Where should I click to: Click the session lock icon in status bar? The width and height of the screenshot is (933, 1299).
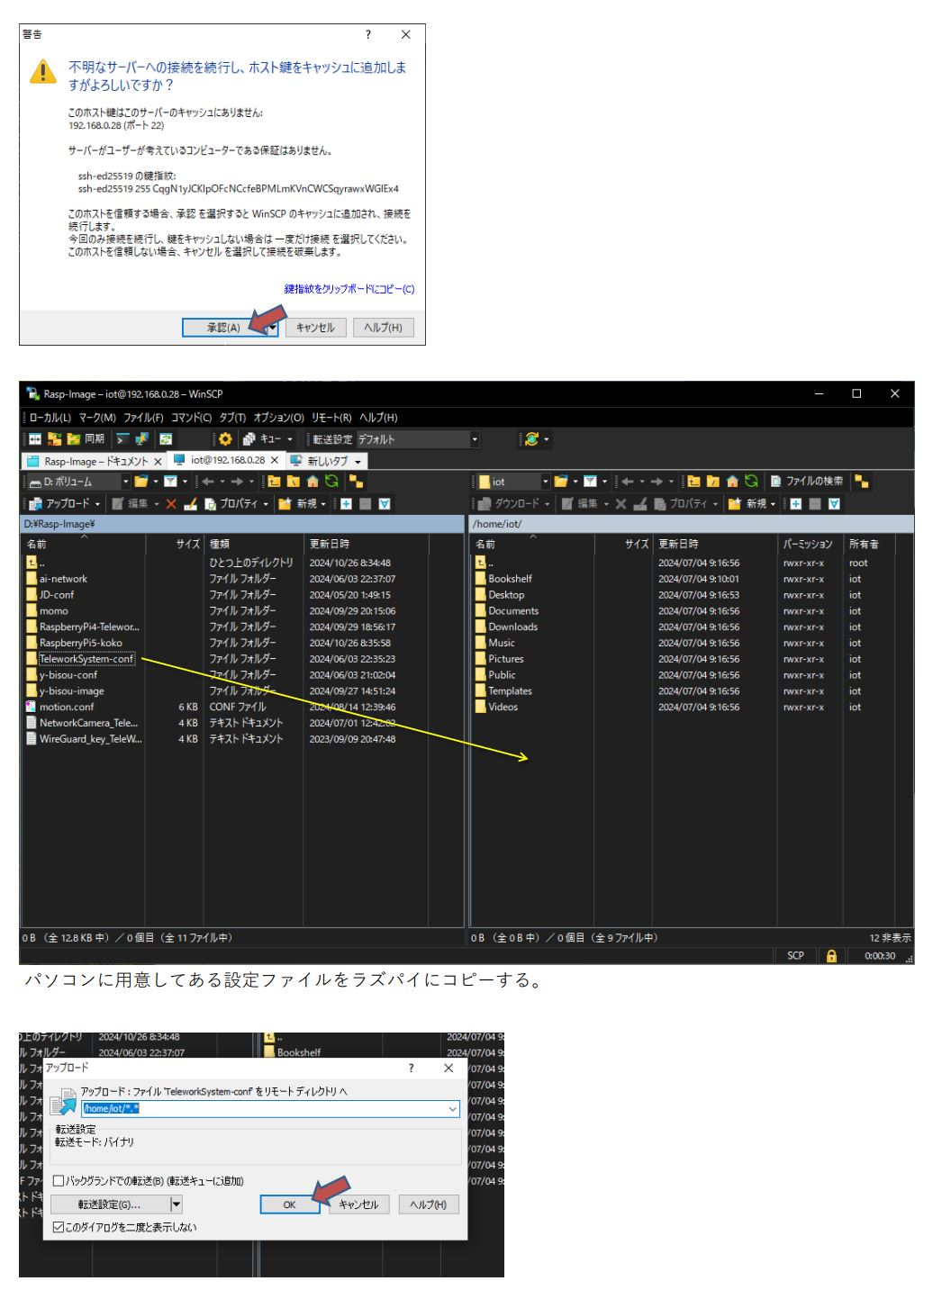pos(831,956)
